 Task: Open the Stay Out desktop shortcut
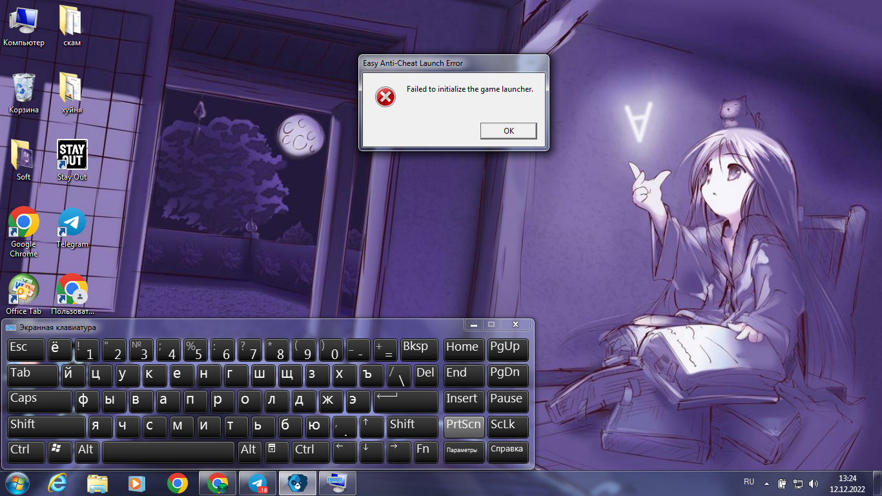72,156
